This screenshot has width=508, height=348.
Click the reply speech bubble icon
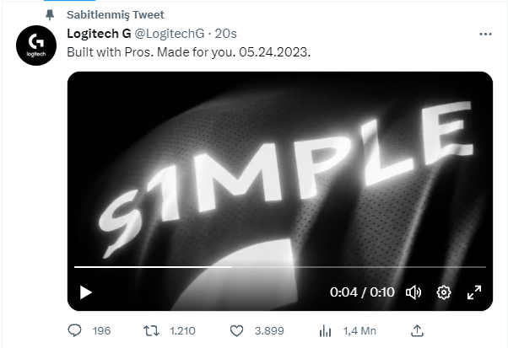pyautogui.click(x=74, y=330)
